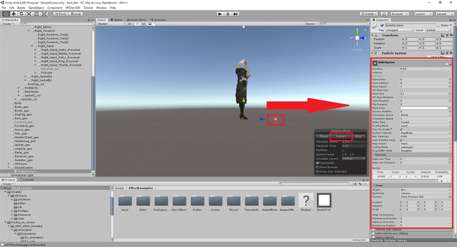Select the Move tool

[x=13, y=14]
